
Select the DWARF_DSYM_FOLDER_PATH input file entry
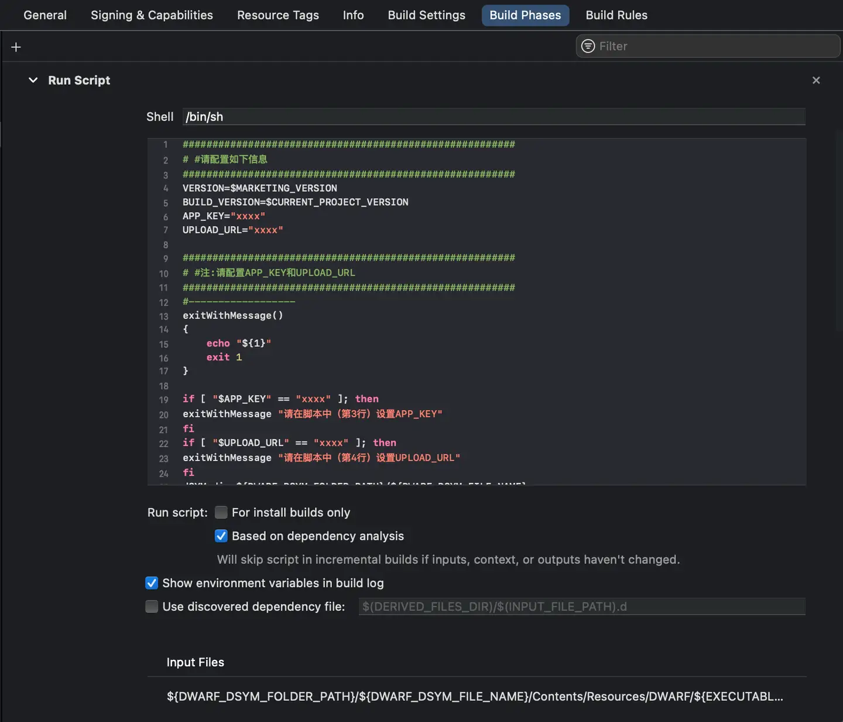point(475,696)
